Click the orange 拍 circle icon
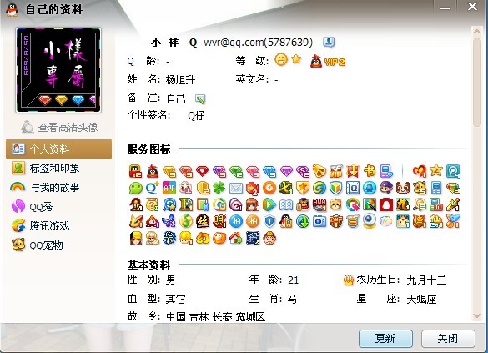 (x=253, y=222)
